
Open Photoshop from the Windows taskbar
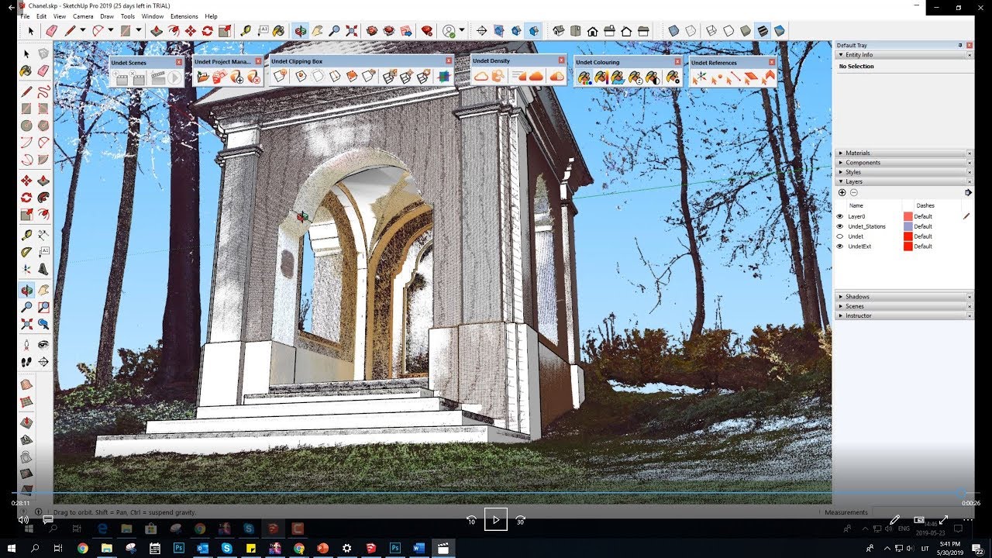[x=179, y=548]
